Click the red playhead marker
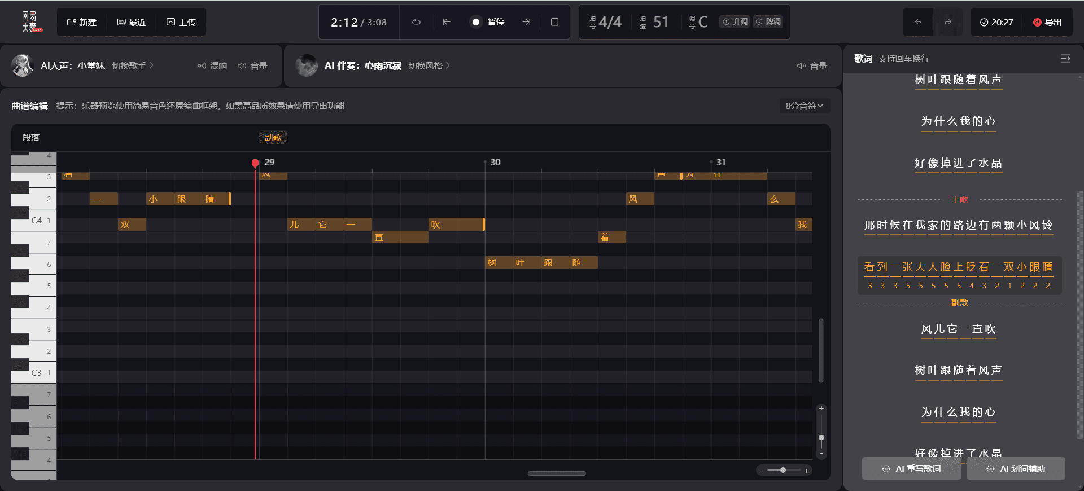 (x=255, y=163)
